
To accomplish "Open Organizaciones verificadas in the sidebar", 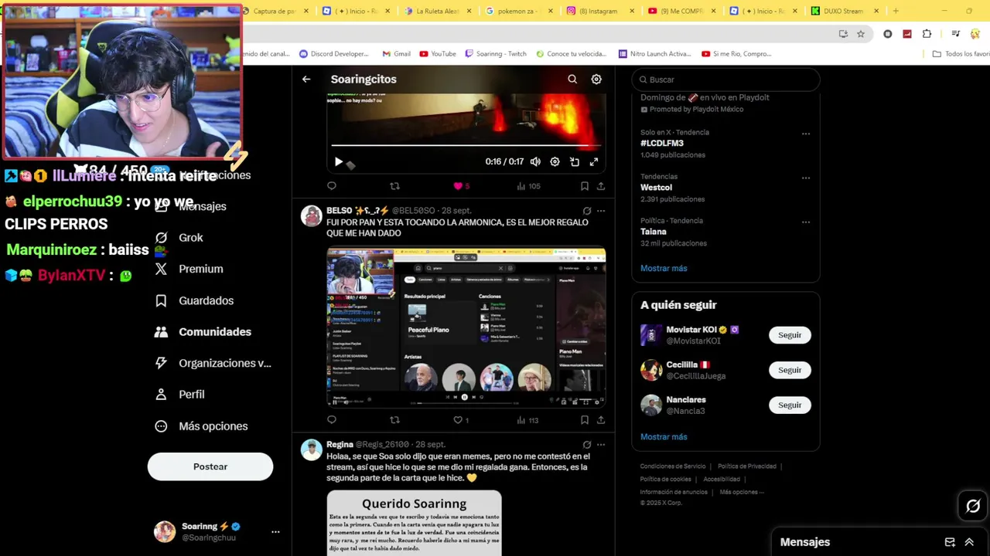I will tap(213, 363).
